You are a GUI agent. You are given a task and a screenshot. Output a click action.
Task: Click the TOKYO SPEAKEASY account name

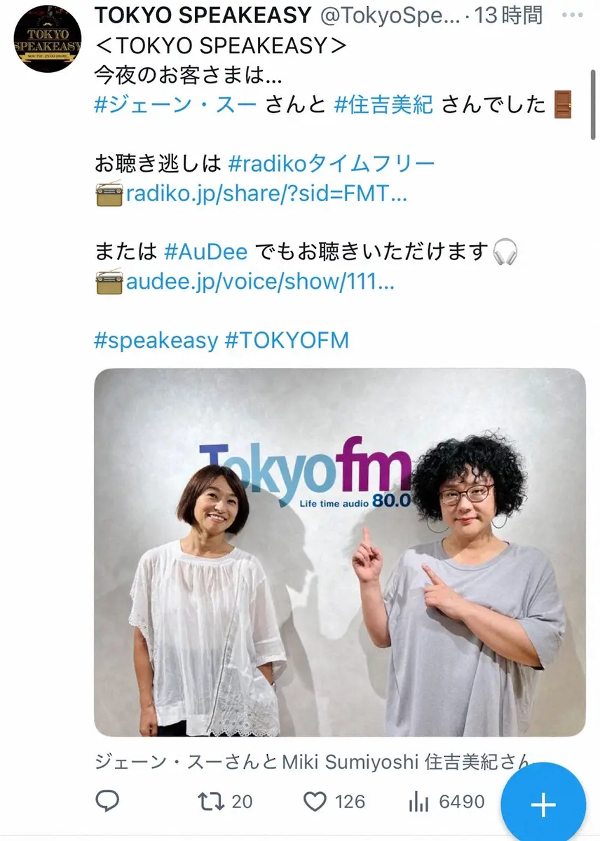(x=203, y=14)
